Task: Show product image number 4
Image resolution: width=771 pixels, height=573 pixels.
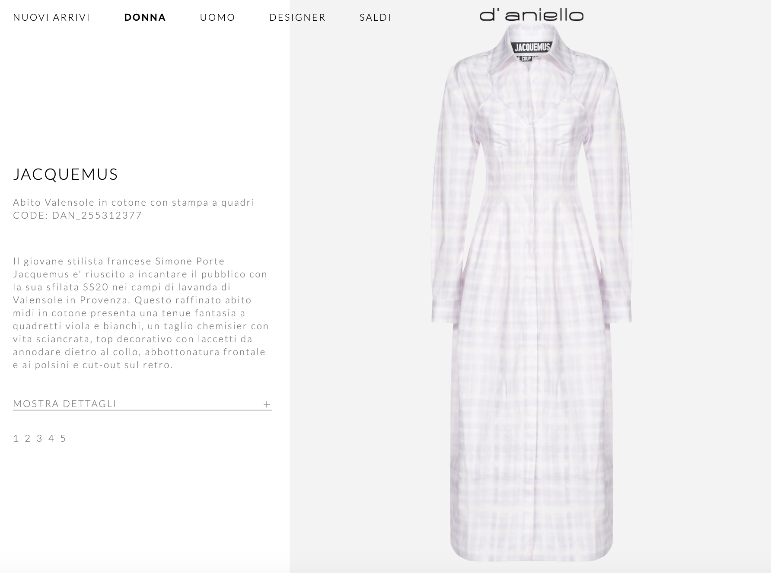Action: (51, 438)
